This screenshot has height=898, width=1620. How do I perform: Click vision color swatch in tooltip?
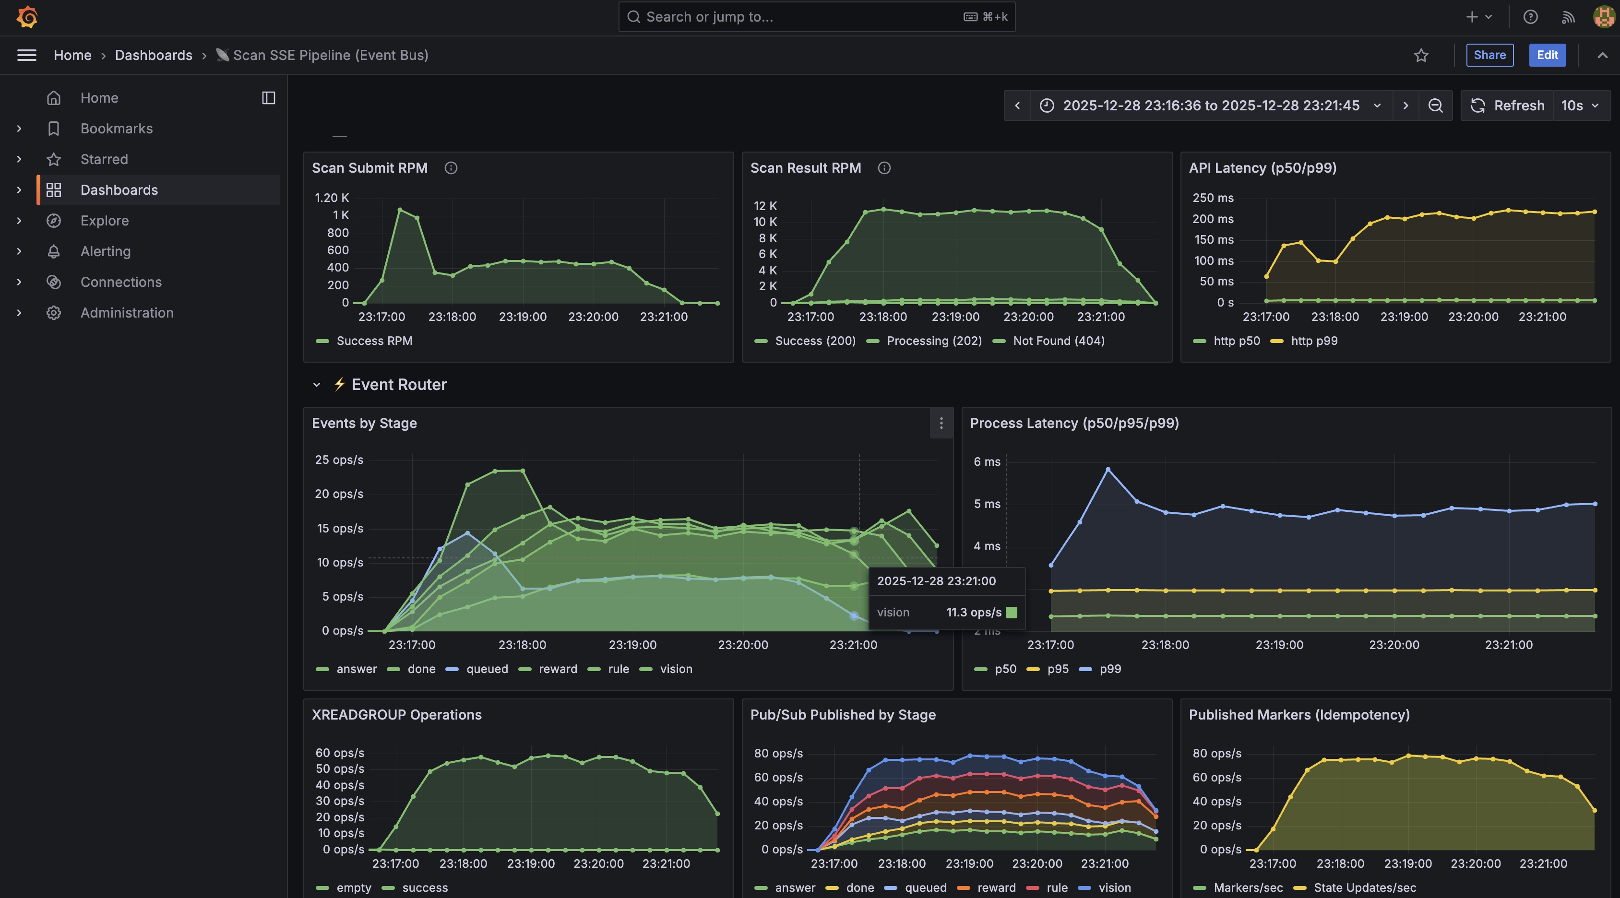[x=1011, y=613]
